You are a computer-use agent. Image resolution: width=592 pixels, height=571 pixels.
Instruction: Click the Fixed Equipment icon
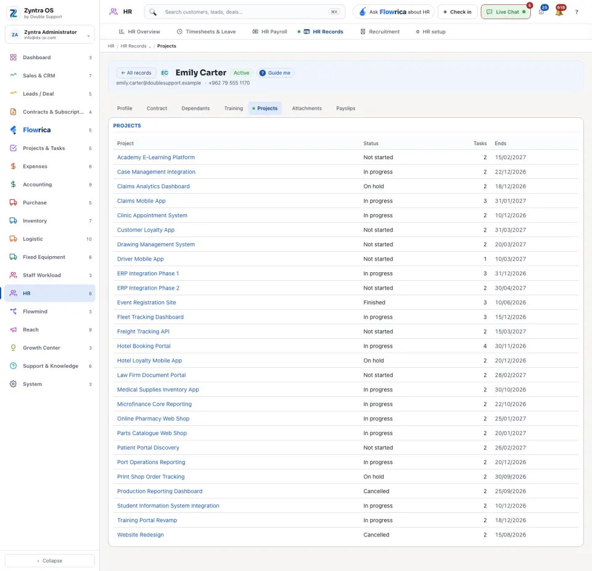13,257
